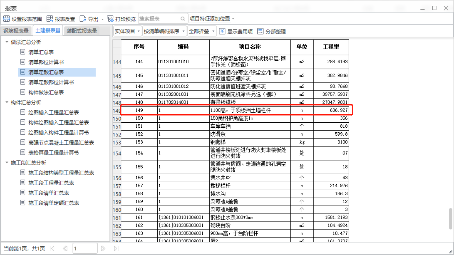The image size is (454, 255).
Task: Select the cell 染毒池A盖板
Action: (x=250, y=202)
